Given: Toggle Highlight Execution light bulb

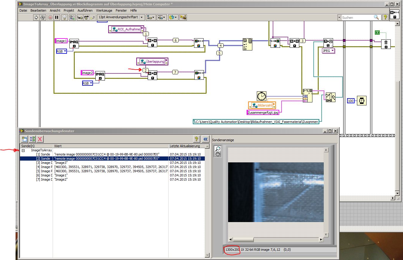Looking at the screenshot, I should point(65,17).
